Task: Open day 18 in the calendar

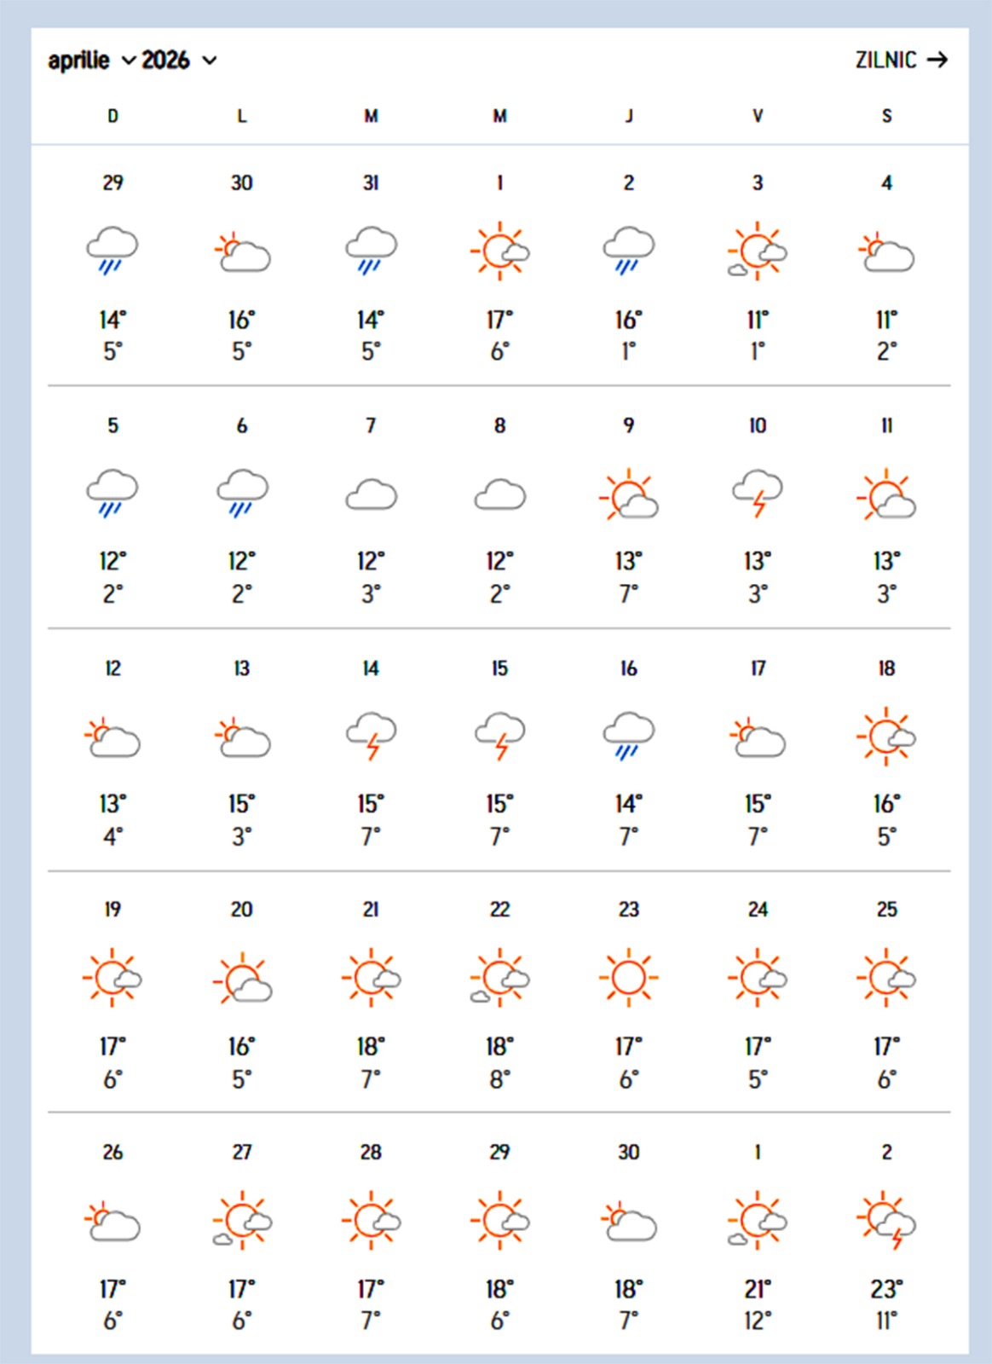Action: point(886,668)
